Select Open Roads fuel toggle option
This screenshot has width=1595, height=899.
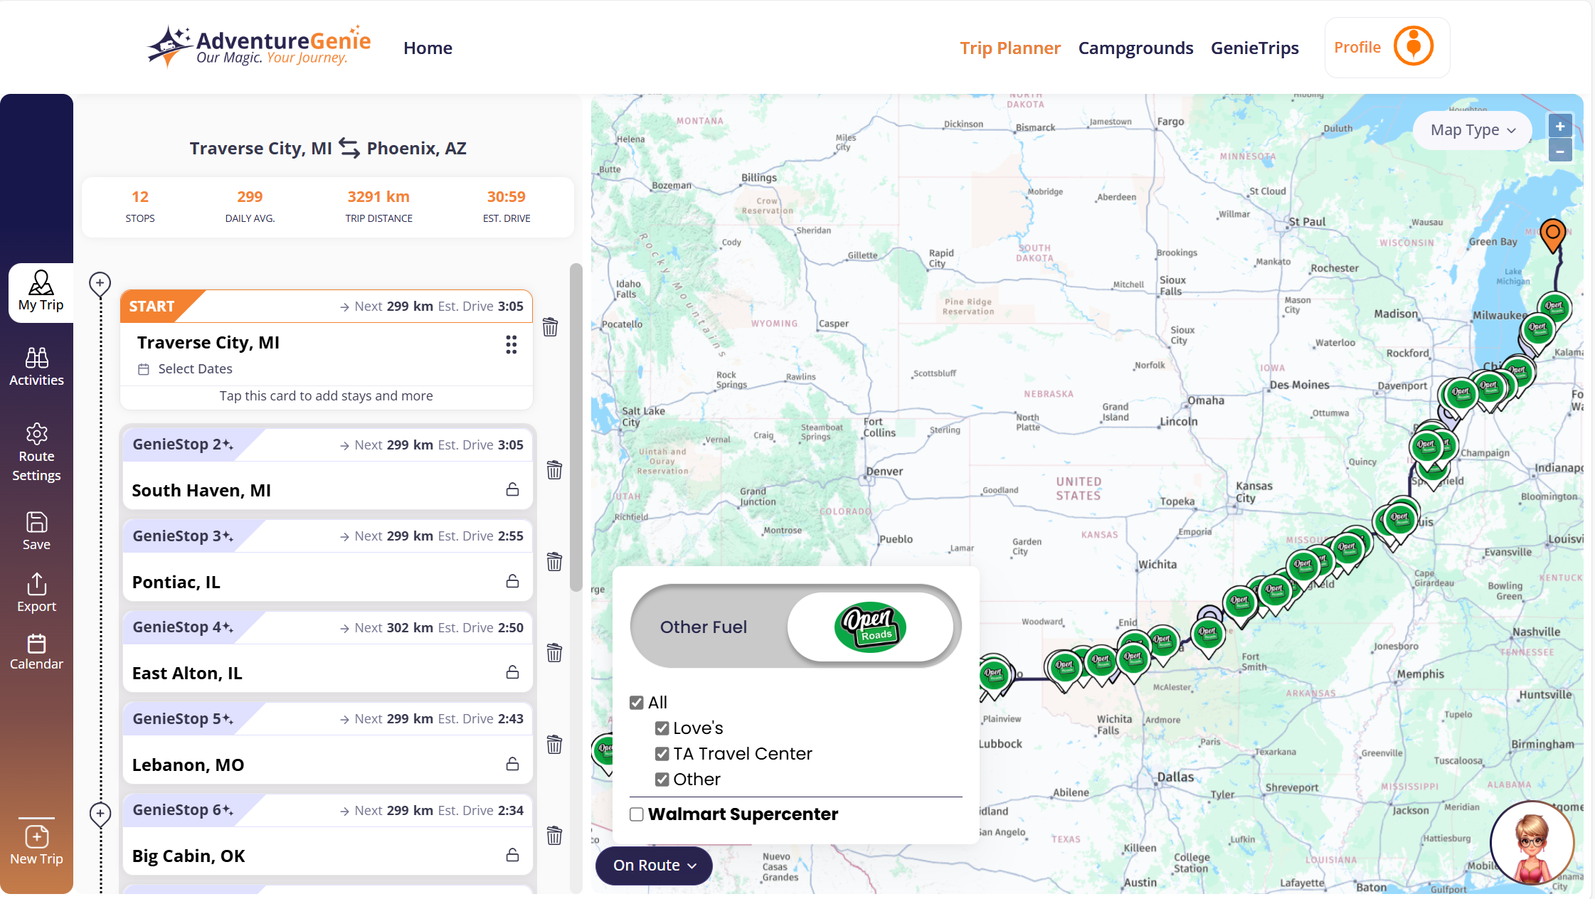pyautogui.click(x=870, y=627)
